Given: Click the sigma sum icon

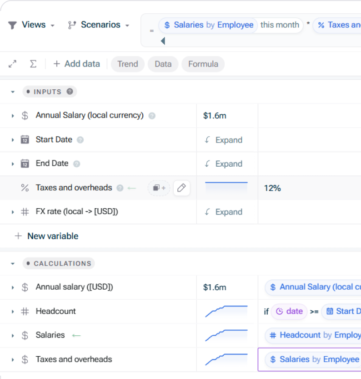Looking at the screenshot, I should pos(33,64).
